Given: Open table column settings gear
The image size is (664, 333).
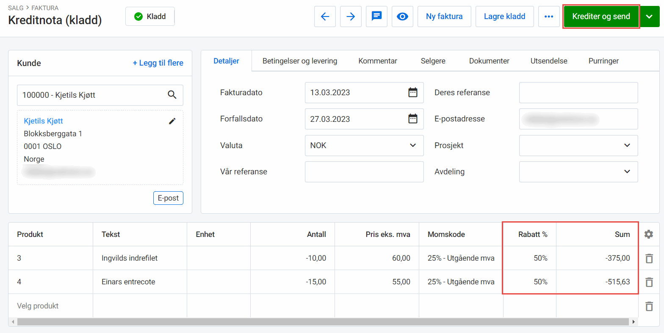Looking at the screenshot, I should coord(648,234).
